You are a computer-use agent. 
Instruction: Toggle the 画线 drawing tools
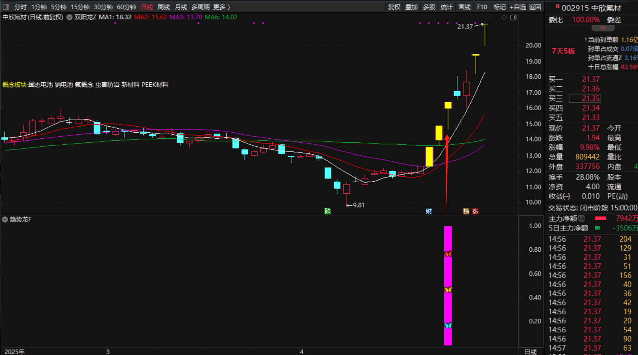tap(464, 7)
